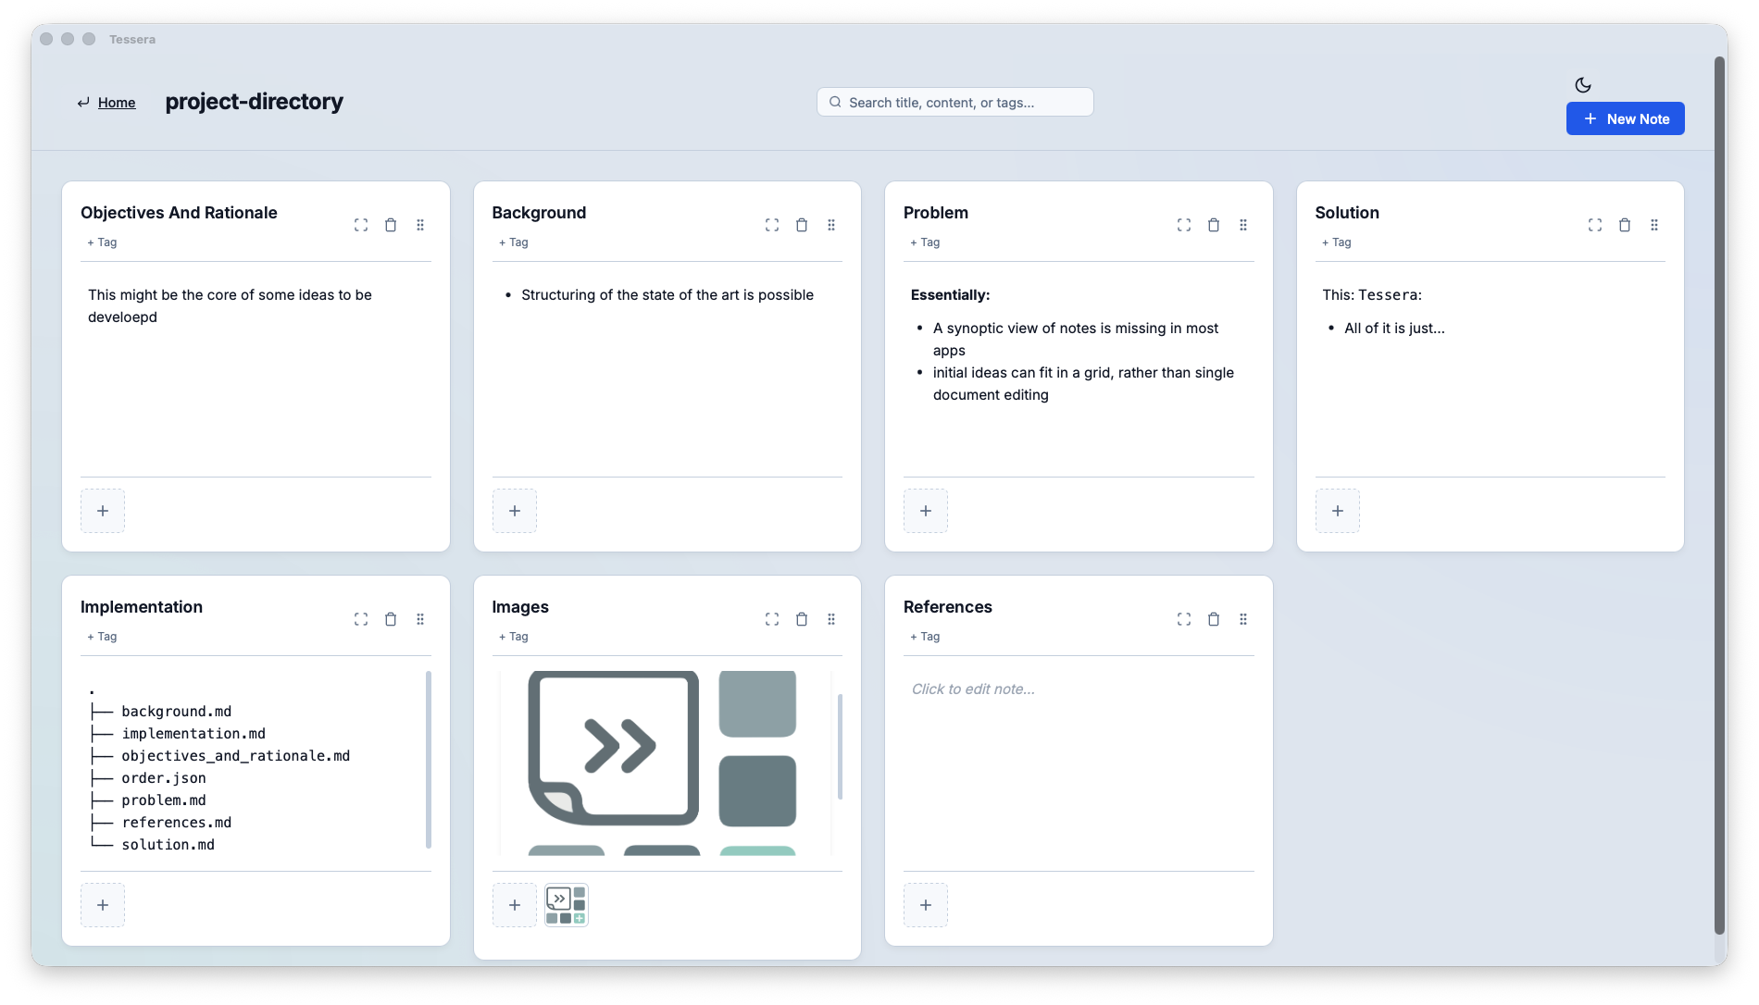1759x1005 pixels.
Task: Expand the Implementation note fullscreen
Action: pyautogui.click(x=361, y=619)
